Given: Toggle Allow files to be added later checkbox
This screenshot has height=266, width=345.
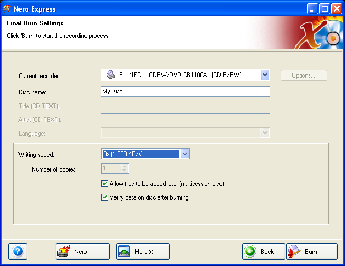Looking at the screenshot, I should tap(105, 184).
